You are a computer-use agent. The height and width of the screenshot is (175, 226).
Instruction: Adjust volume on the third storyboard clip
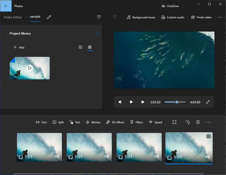click(x=157, y=156)
